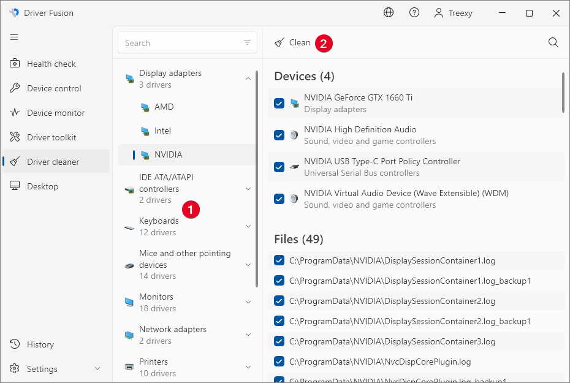The height and width of the screenshot is (383, 570).
Task: Click the globe language icon
Action: pyautogui.click(x=389, y=13)
